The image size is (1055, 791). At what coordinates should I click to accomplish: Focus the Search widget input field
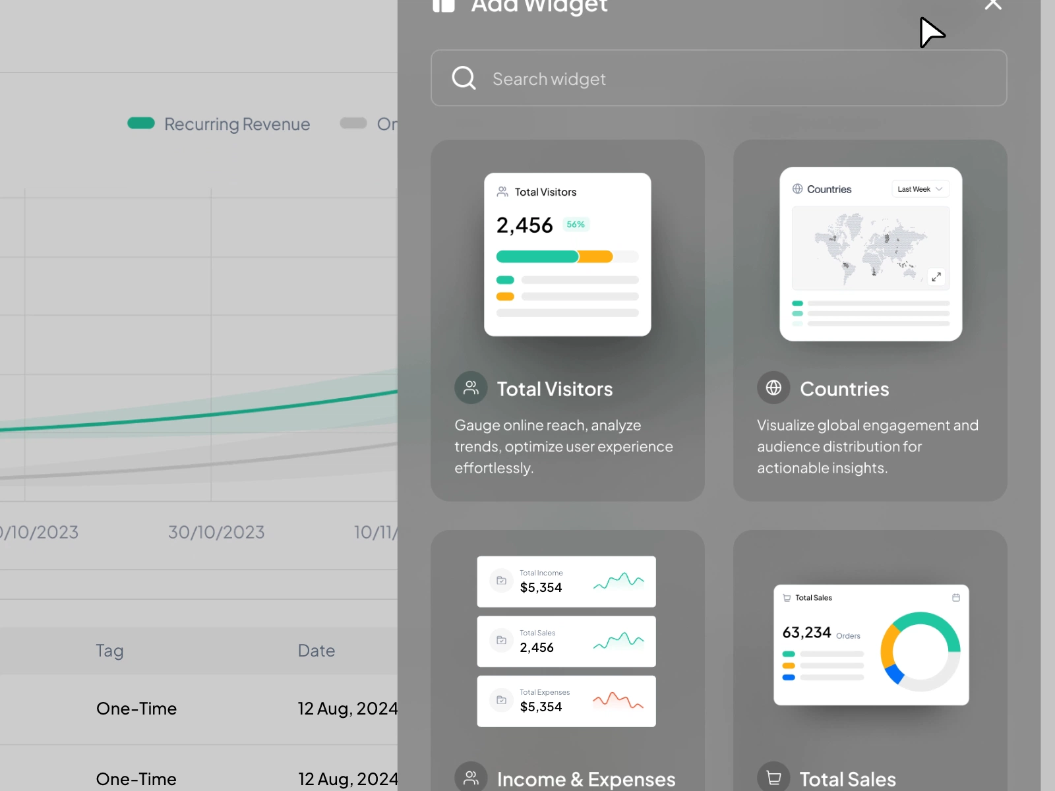pos(719,78)
